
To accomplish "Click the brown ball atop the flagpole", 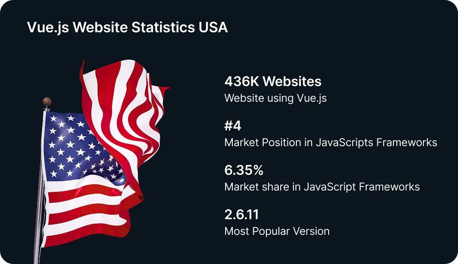I will coord(47,102).
